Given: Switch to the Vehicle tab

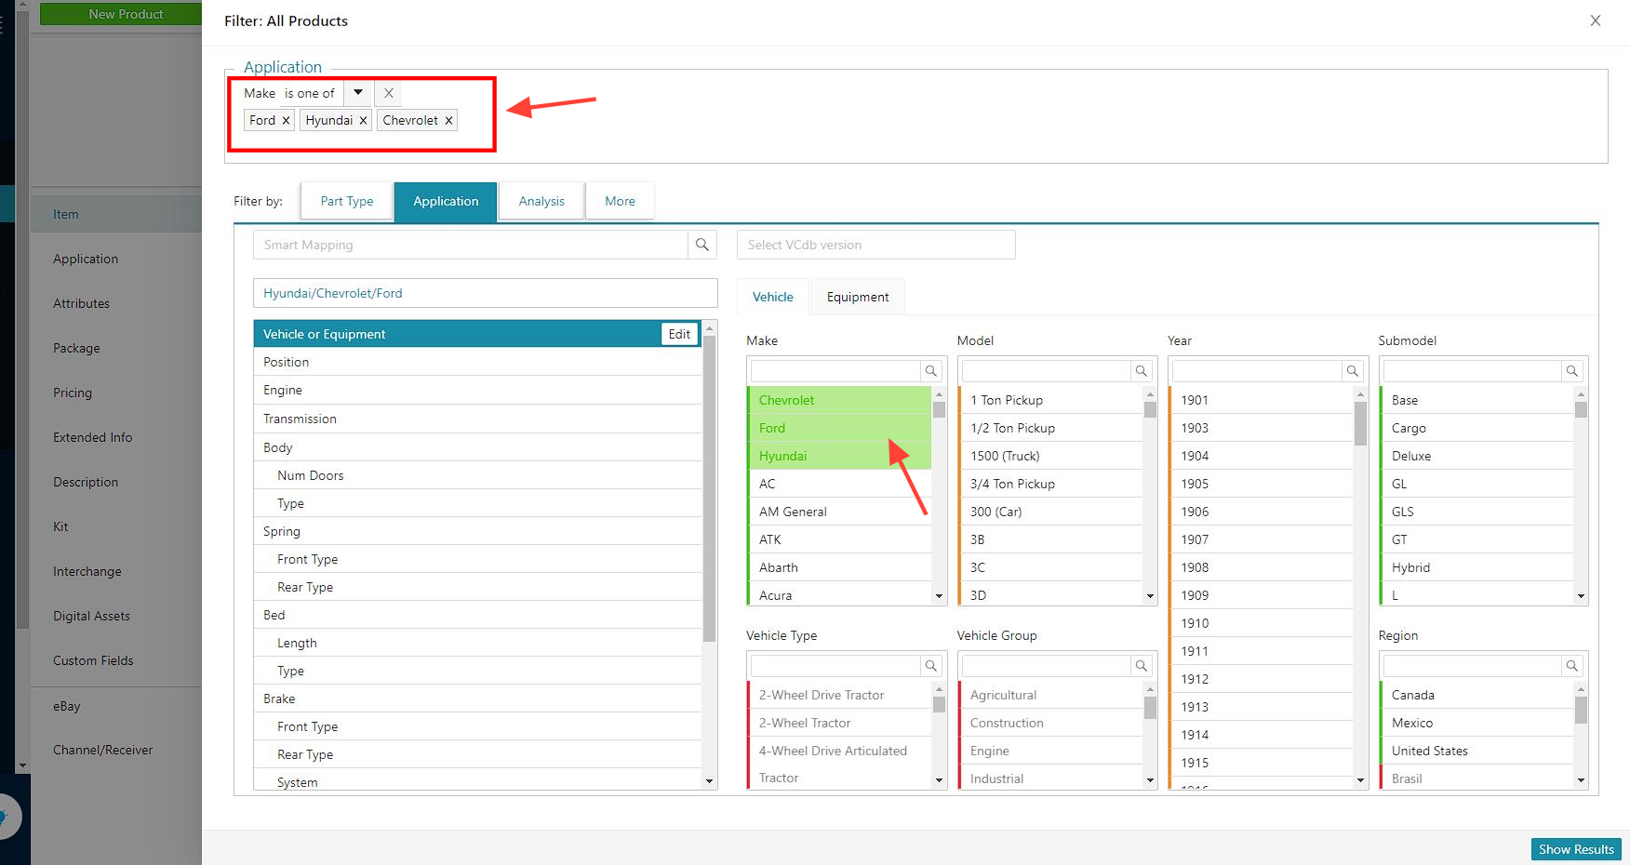Looking at the screenshot, I should pyautogui.click(x=773, y=297).
